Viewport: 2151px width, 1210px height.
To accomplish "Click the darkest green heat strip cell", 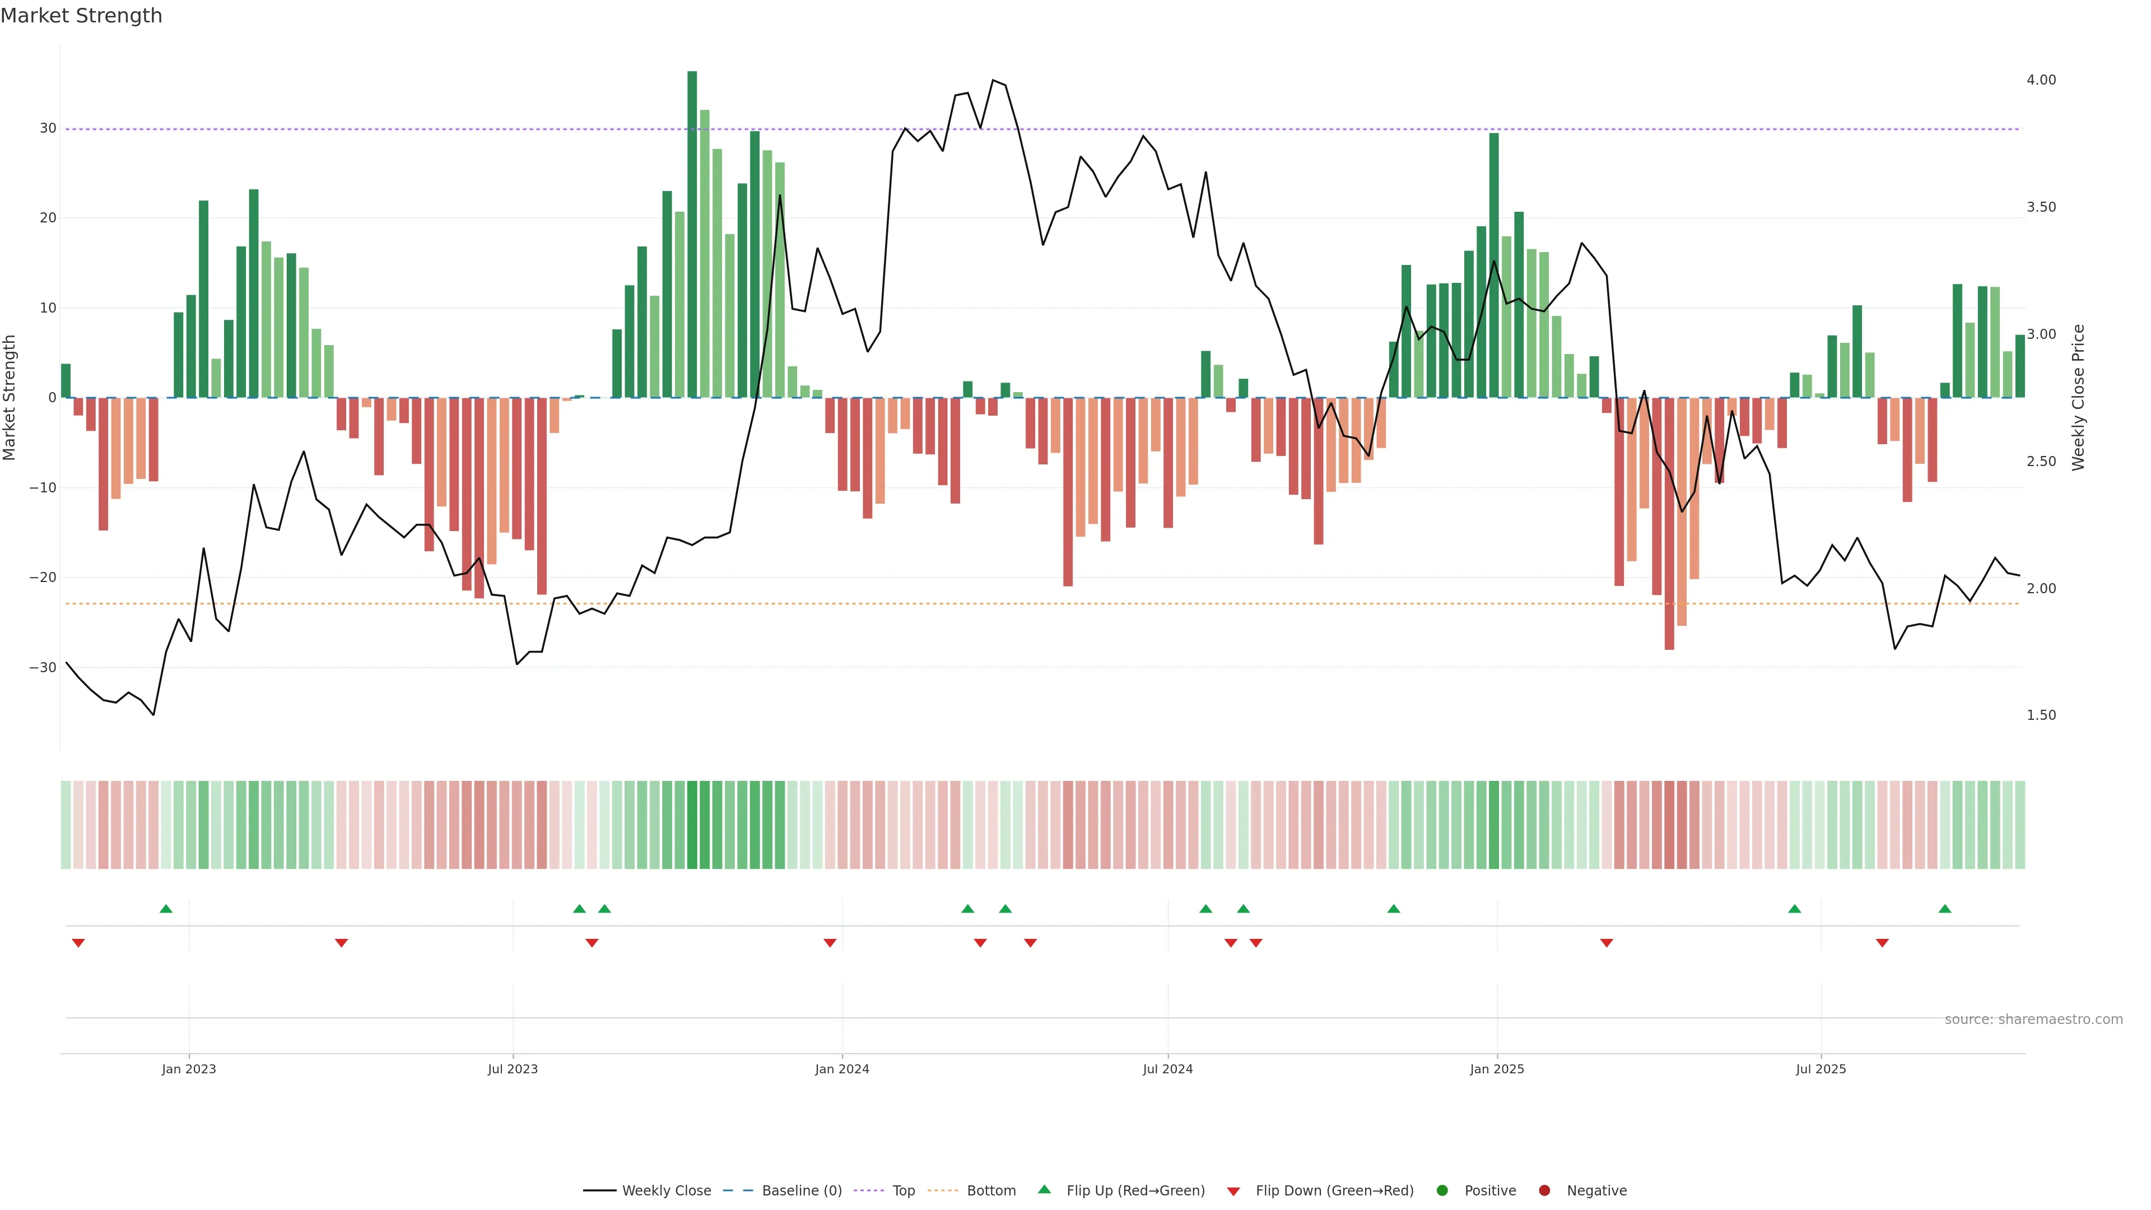I will 692,825.
